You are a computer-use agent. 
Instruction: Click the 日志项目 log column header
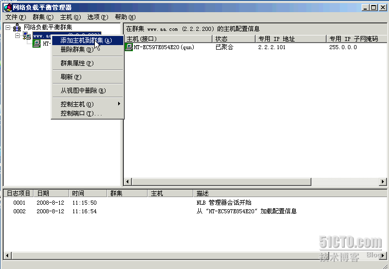coord(18,193)
